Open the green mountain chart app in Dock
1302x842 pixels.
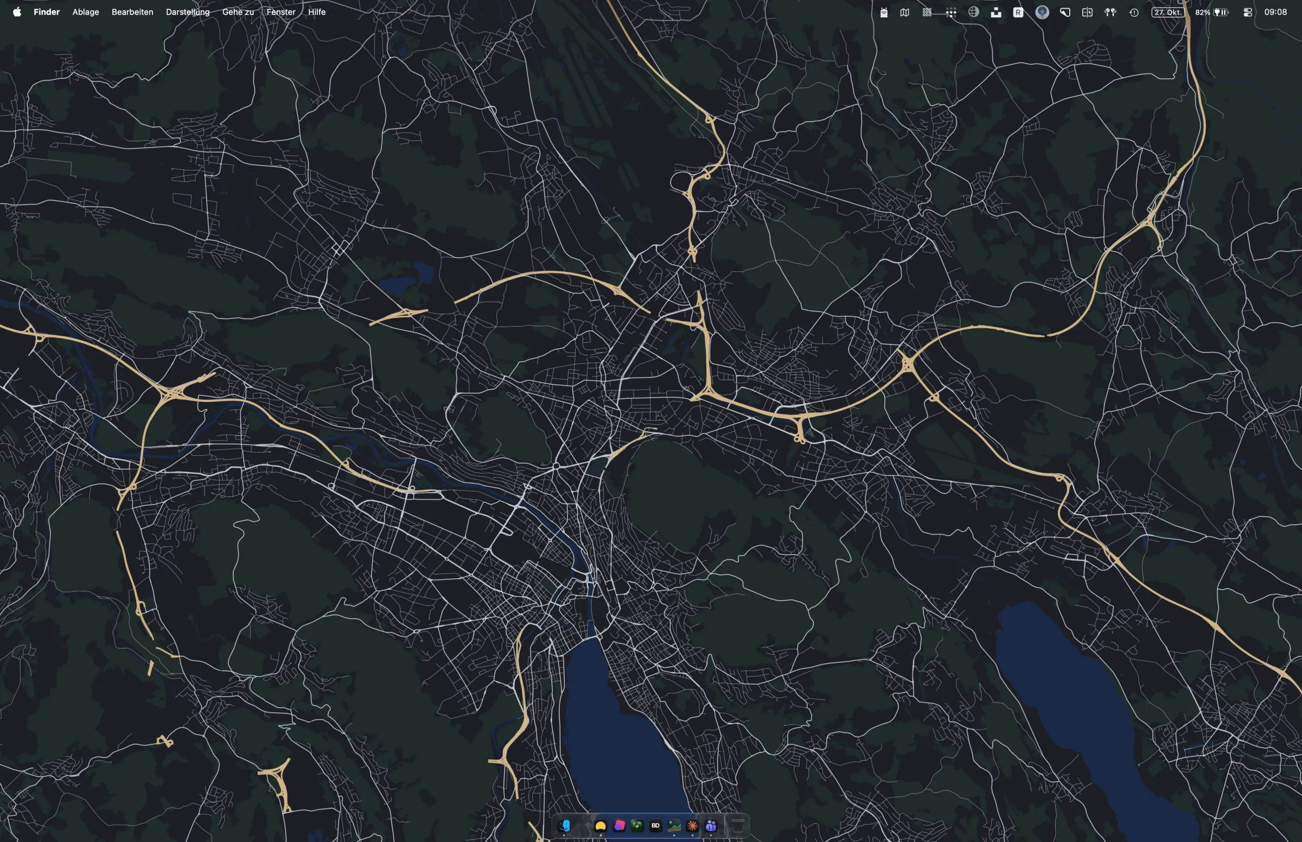(674, 825)
